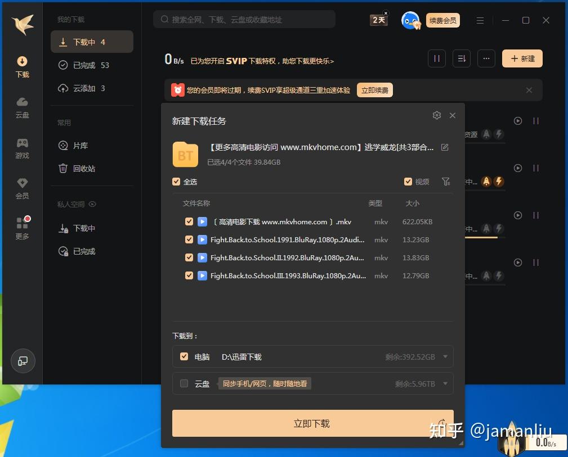568x457 pixels.
Task: Pause all downloads with the pause icon
Action: (x=437, y=58)
